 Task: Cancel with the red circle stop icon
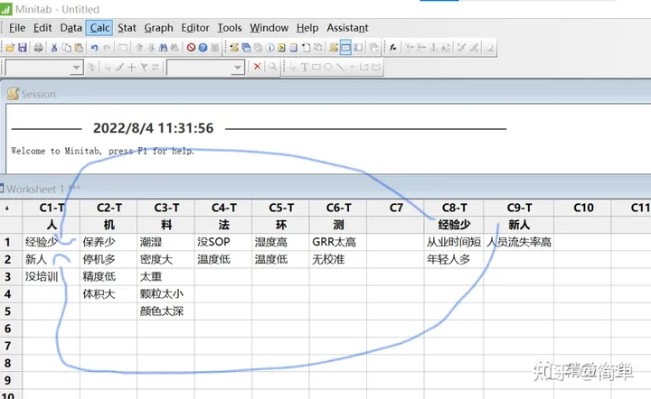[191, 48]
